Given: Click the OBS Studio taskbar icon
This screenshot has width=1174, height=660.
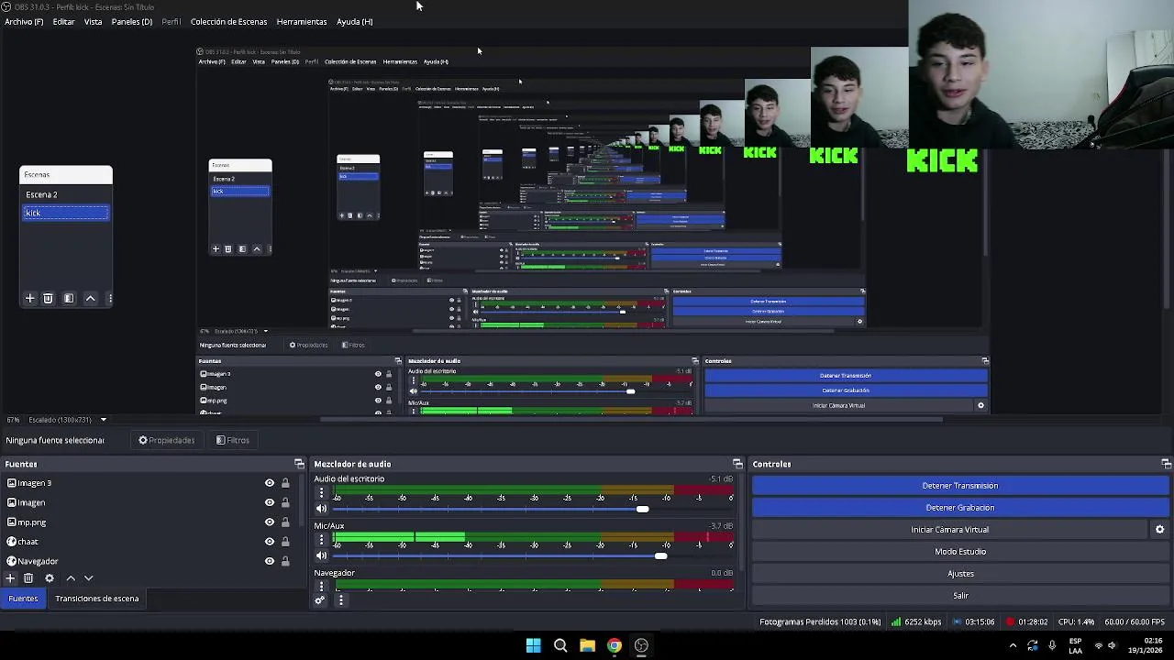Looking at the screenshot, I should (641, 645).
